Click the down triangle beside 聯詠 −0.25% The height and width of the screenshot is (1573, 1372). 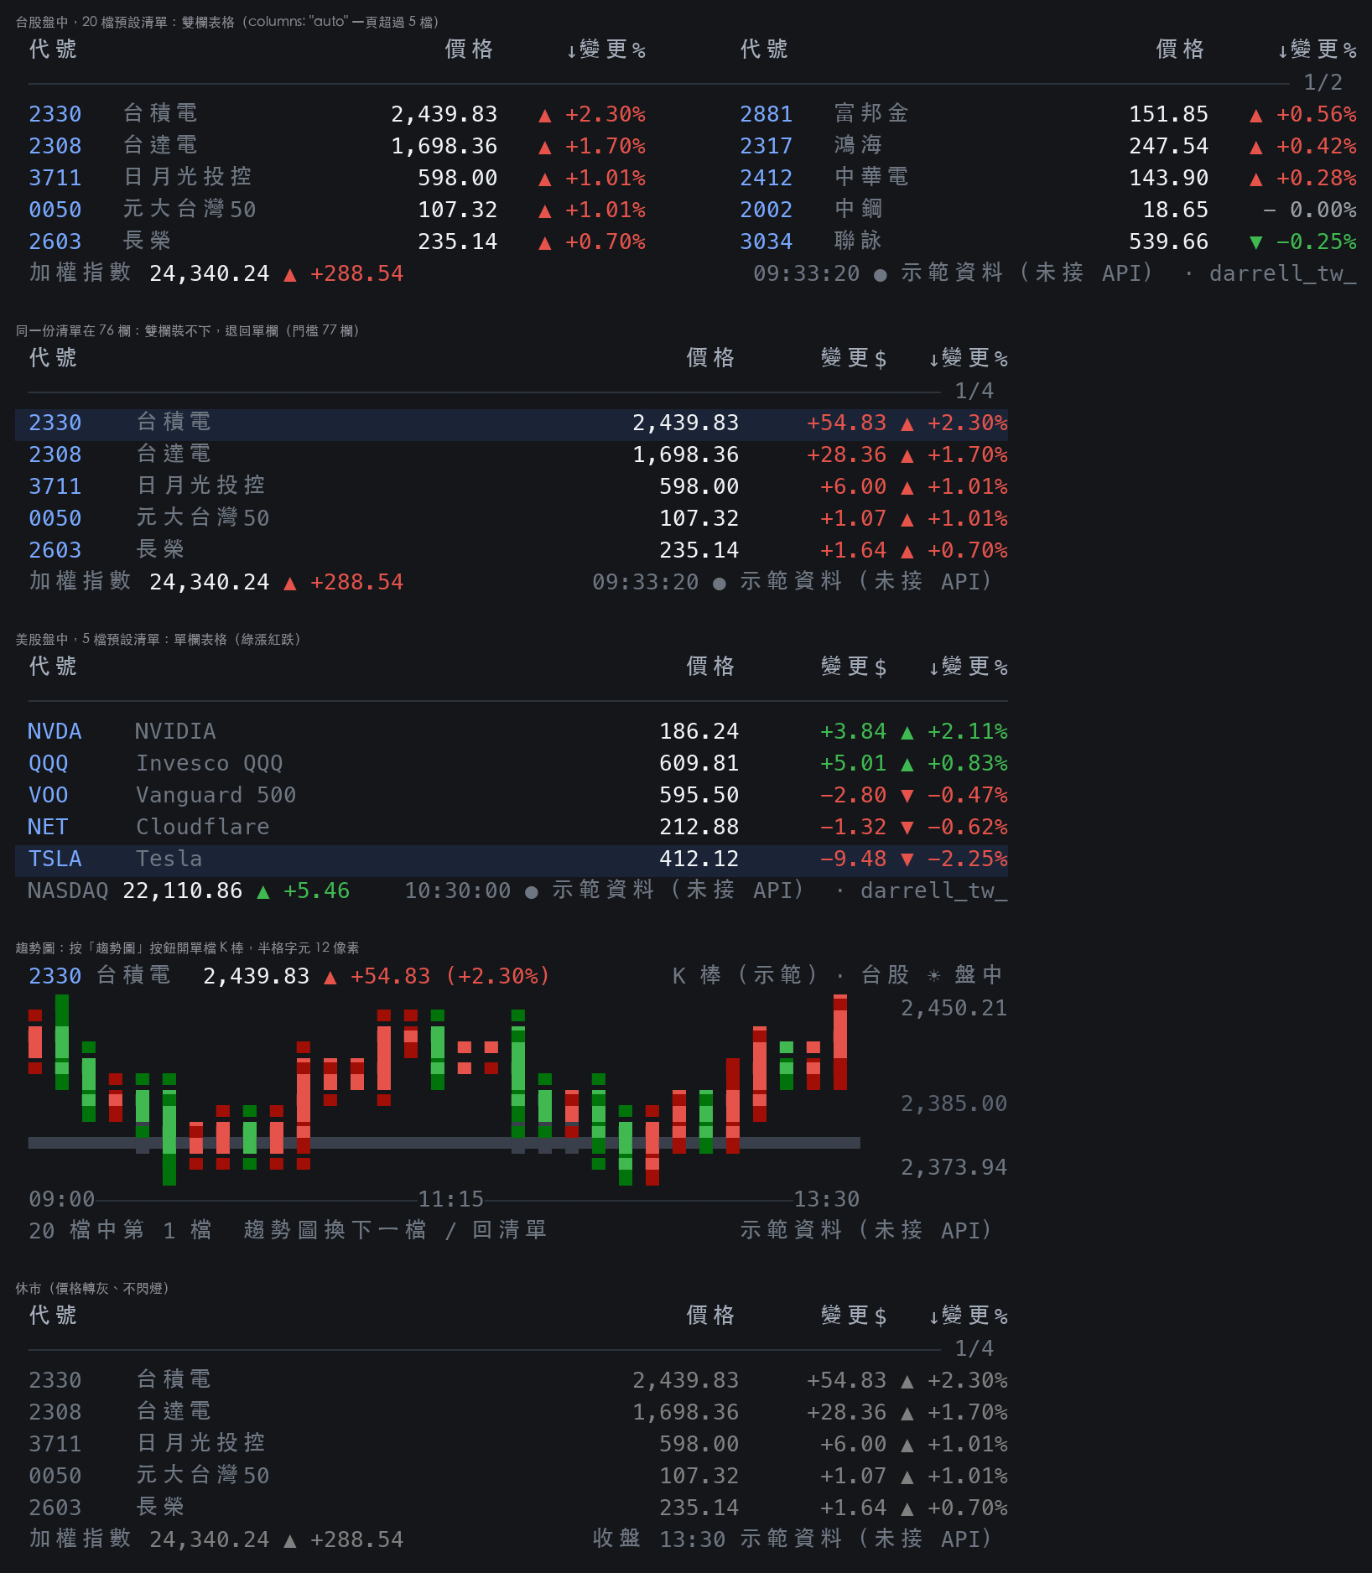pyautogui.click(x=1255, y=242)
